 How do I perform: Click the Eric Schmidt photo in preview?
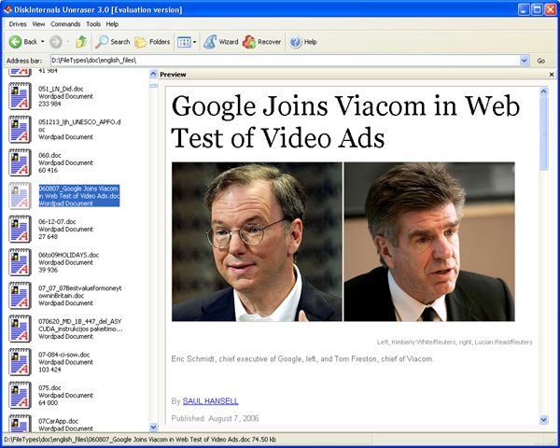tap(257, 242)
